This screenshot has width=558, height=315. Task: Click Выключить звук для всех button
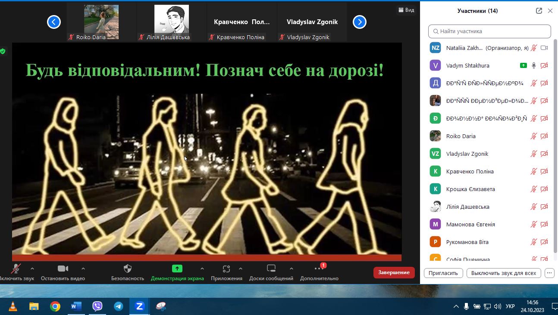point(504,273)
